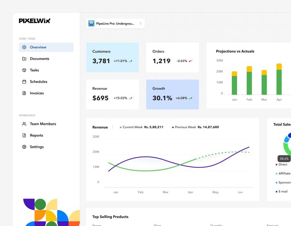Expand project selector via chevron arrows
Image resolution: width=291 pixels, height=226 pixels.
click(141, 24)
